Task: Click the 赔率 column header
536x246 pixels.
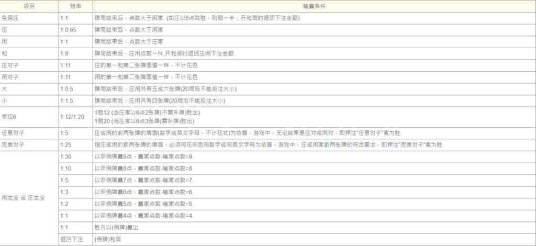Action: click(75, 5)
